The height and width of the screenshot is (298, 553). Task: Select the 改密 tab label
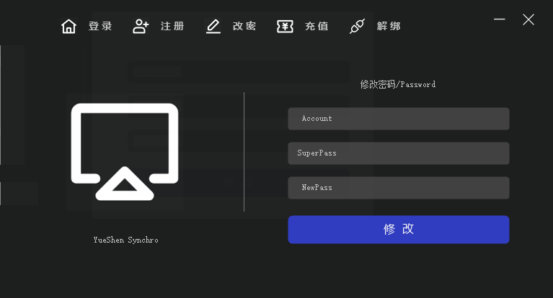point(244,26)
